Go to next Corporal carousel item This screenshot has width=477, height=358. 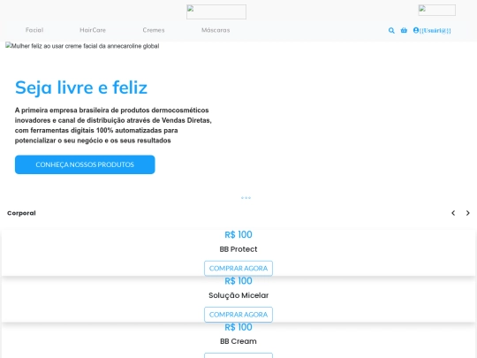click(468, 213)
